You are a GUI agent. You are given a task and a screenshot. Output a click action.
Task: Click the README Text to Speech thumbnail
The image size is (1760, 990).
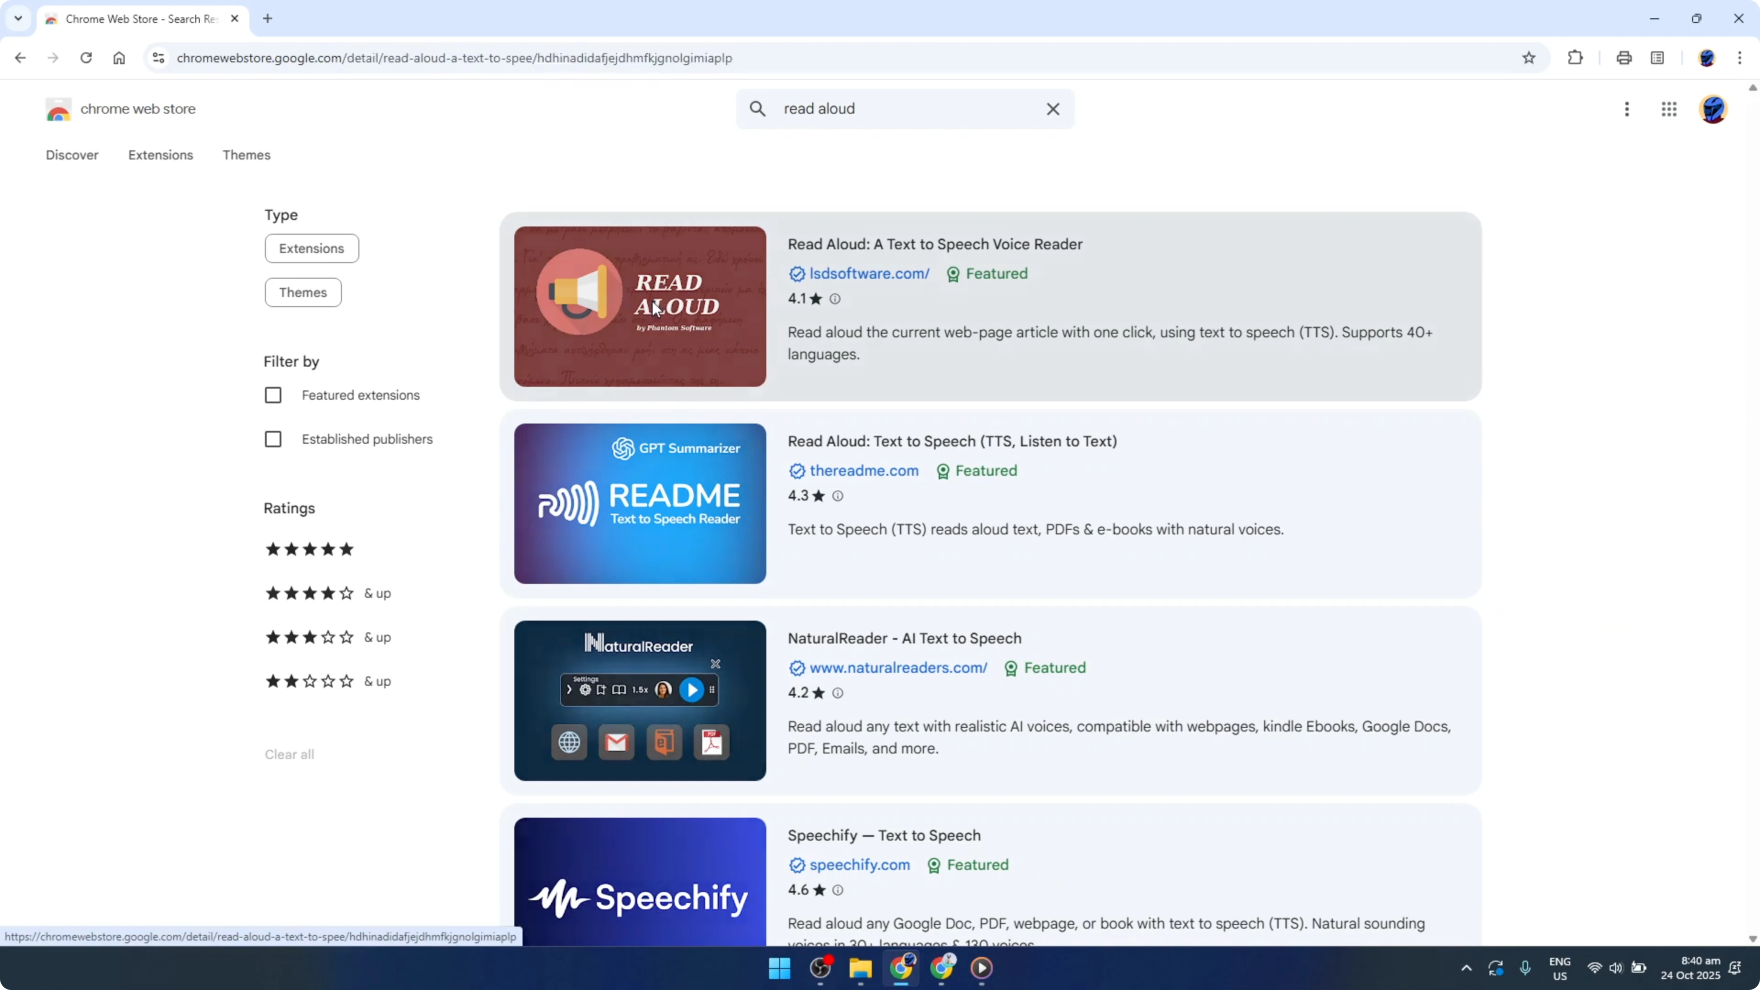pos(640,504)
